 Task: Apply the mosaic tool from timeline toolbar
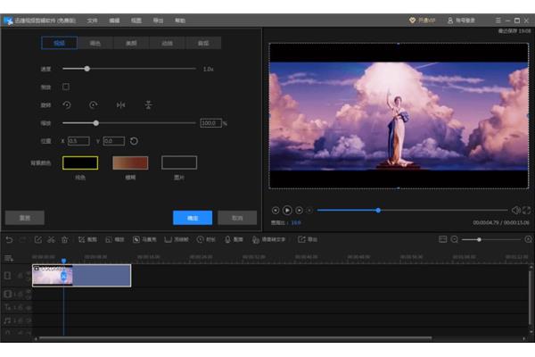click(x=144, y=240)
